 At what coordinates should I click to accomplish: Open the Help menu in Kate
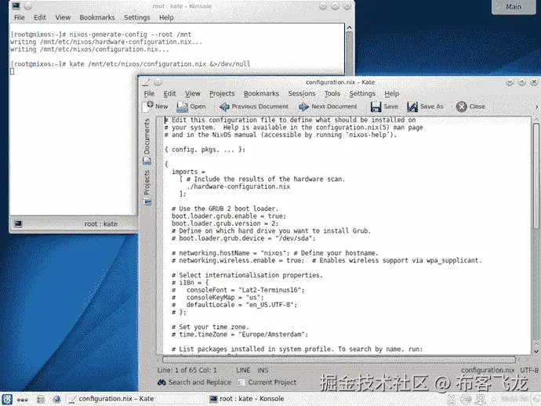391,93
